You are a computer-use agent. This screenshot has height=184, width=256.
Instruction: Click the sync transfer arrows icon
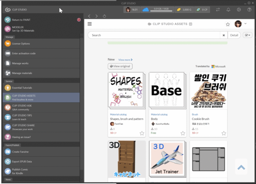(218, 10)
